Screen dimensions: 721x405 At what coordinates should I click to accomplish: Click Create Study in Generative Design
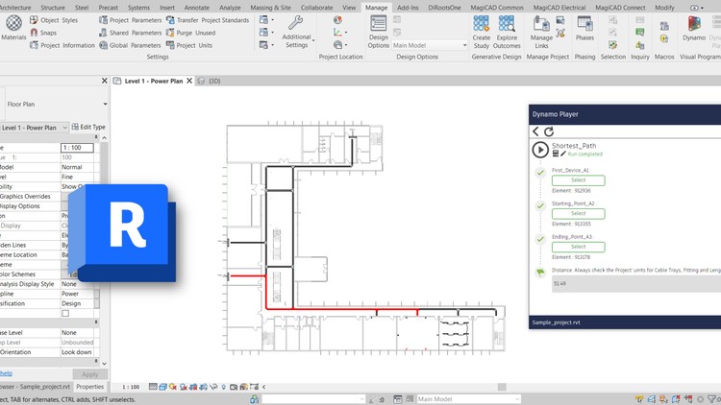tap(481, 32)
